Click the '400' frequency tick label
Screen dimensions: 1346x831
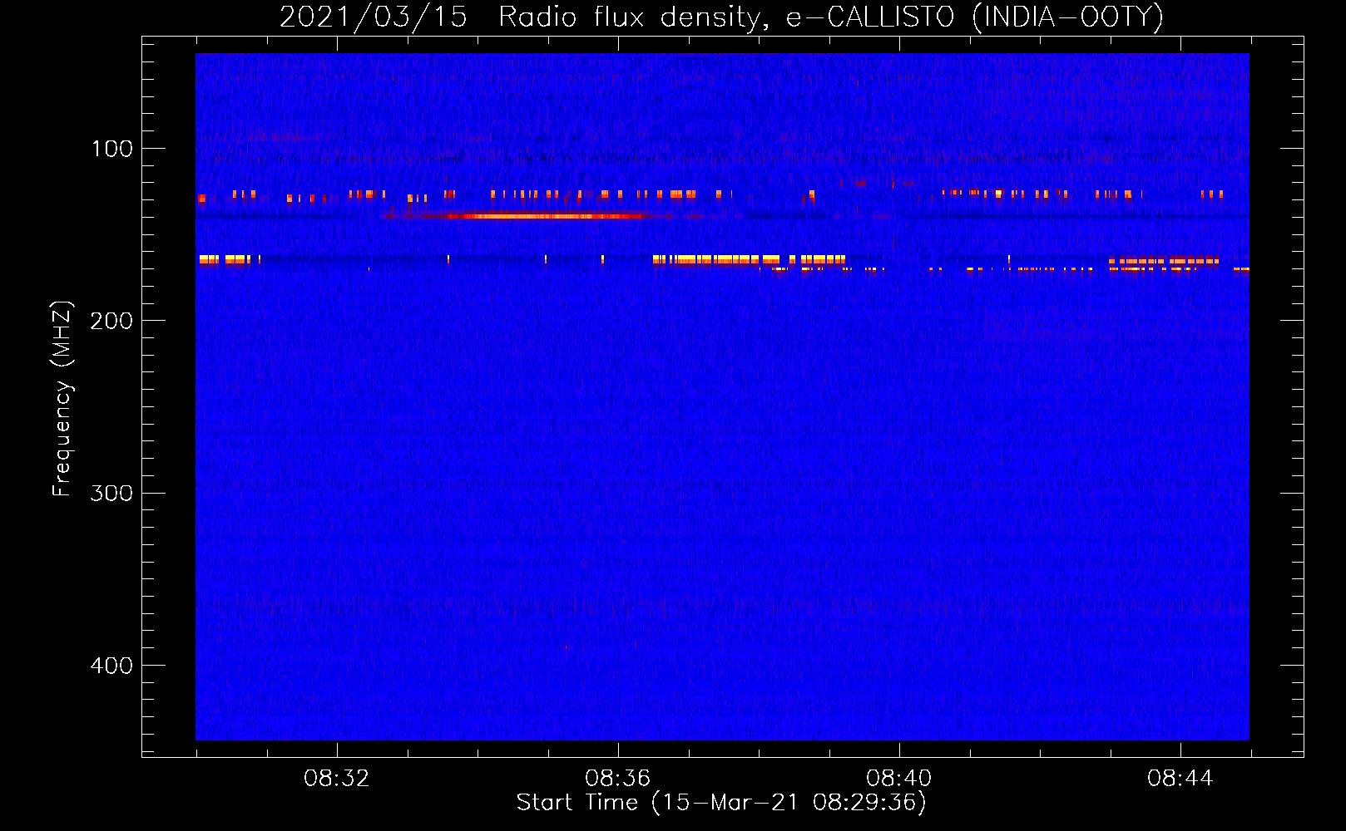click(x=112, y=666)
